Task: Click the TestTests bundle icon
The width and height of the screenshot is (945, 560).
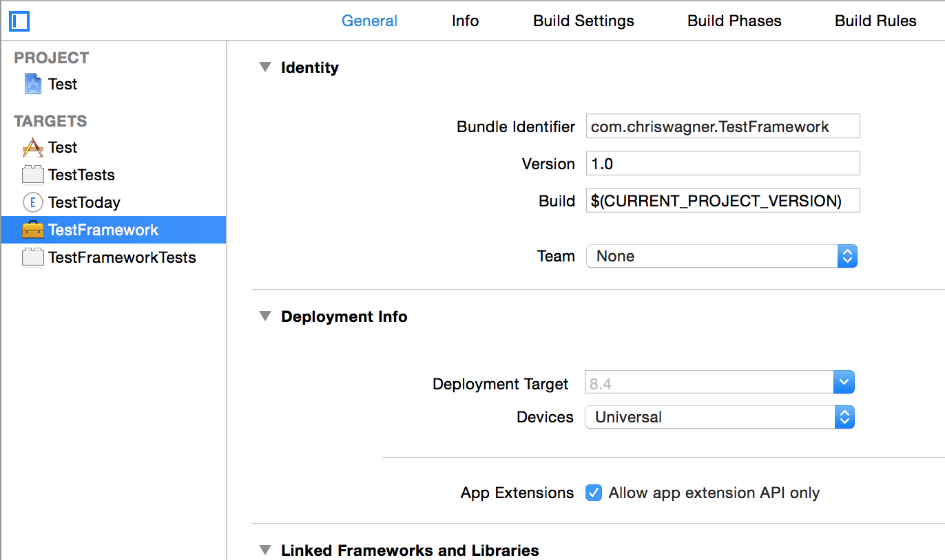Action: click(x=32, y=175)
